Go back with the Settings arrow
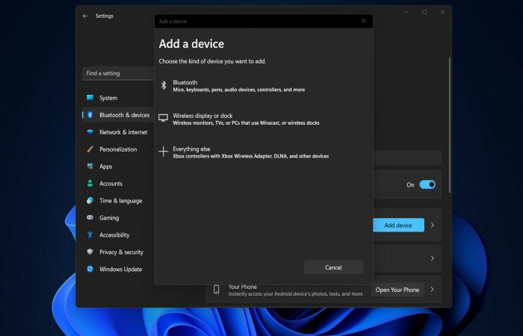The width and height of the screenshot is (523, 336). (85, 16)
